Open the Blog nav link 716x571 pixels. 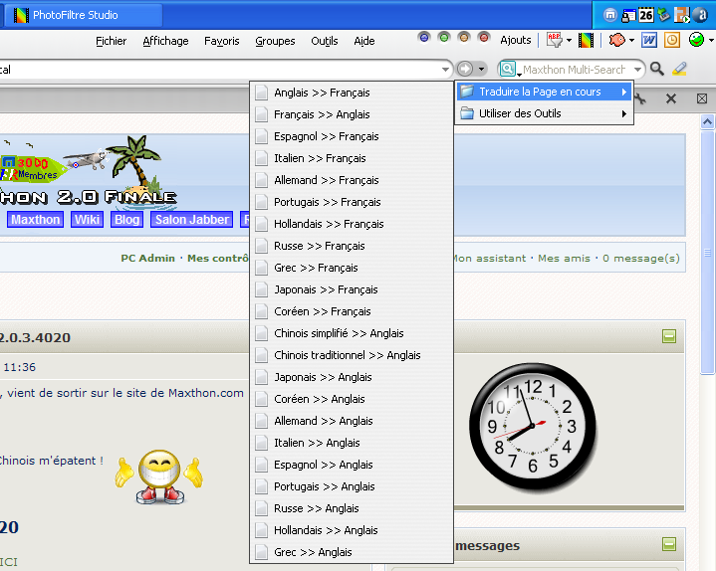(126, 220)
